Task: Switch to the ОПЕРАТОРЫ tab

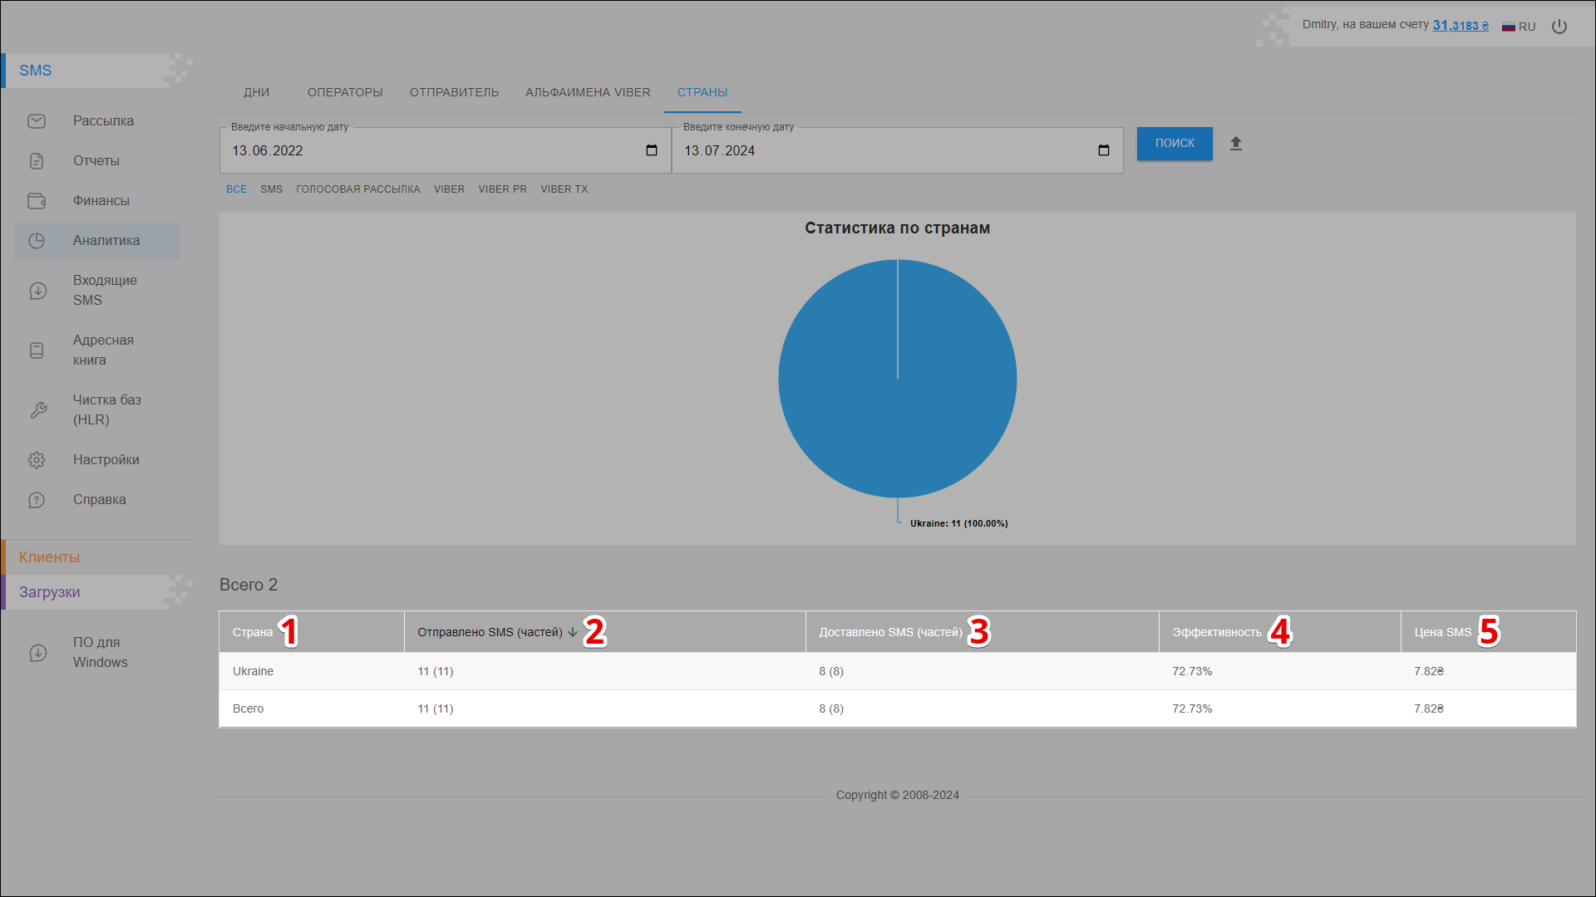Action: [345, 92]
